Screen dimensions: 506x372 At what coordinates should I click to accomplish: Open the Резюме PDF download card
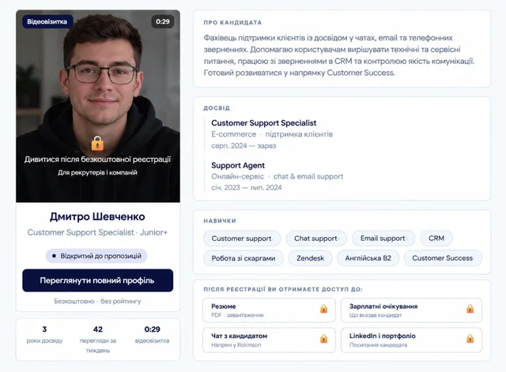[x=269, y=310]
